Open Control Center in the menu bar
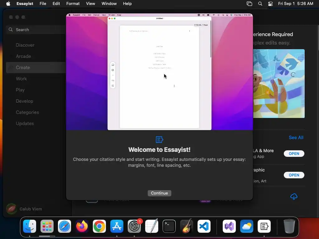Screen dimensions: 319x239 coord(270,4)
